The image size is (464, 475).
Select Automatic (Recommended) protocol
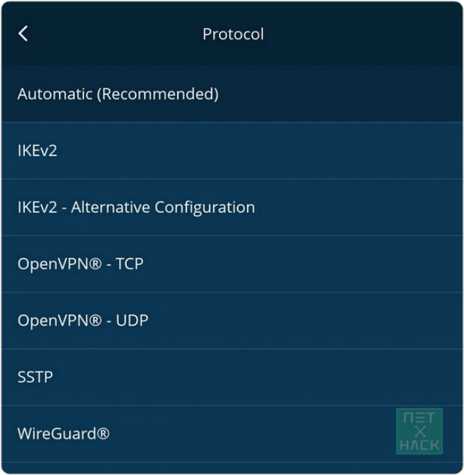tap(118, 94)
